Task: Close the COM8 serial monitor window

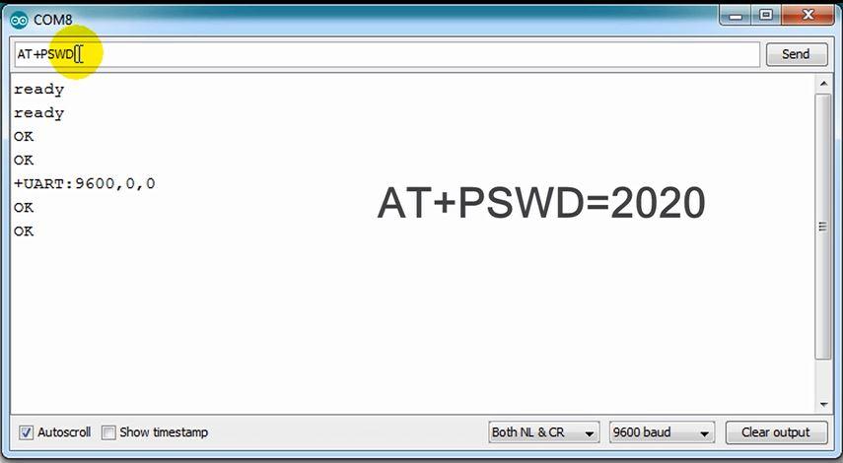Action: point(808,15)
